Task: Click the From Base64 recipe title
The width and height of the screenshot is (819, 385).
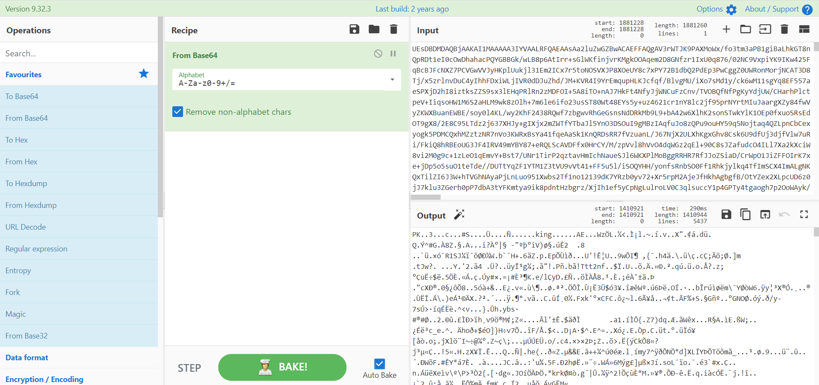Action: tap(195, 55)
